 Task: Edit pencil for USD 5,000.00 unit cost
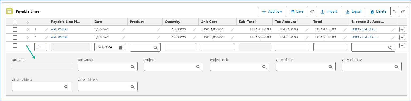click(232, 38)
